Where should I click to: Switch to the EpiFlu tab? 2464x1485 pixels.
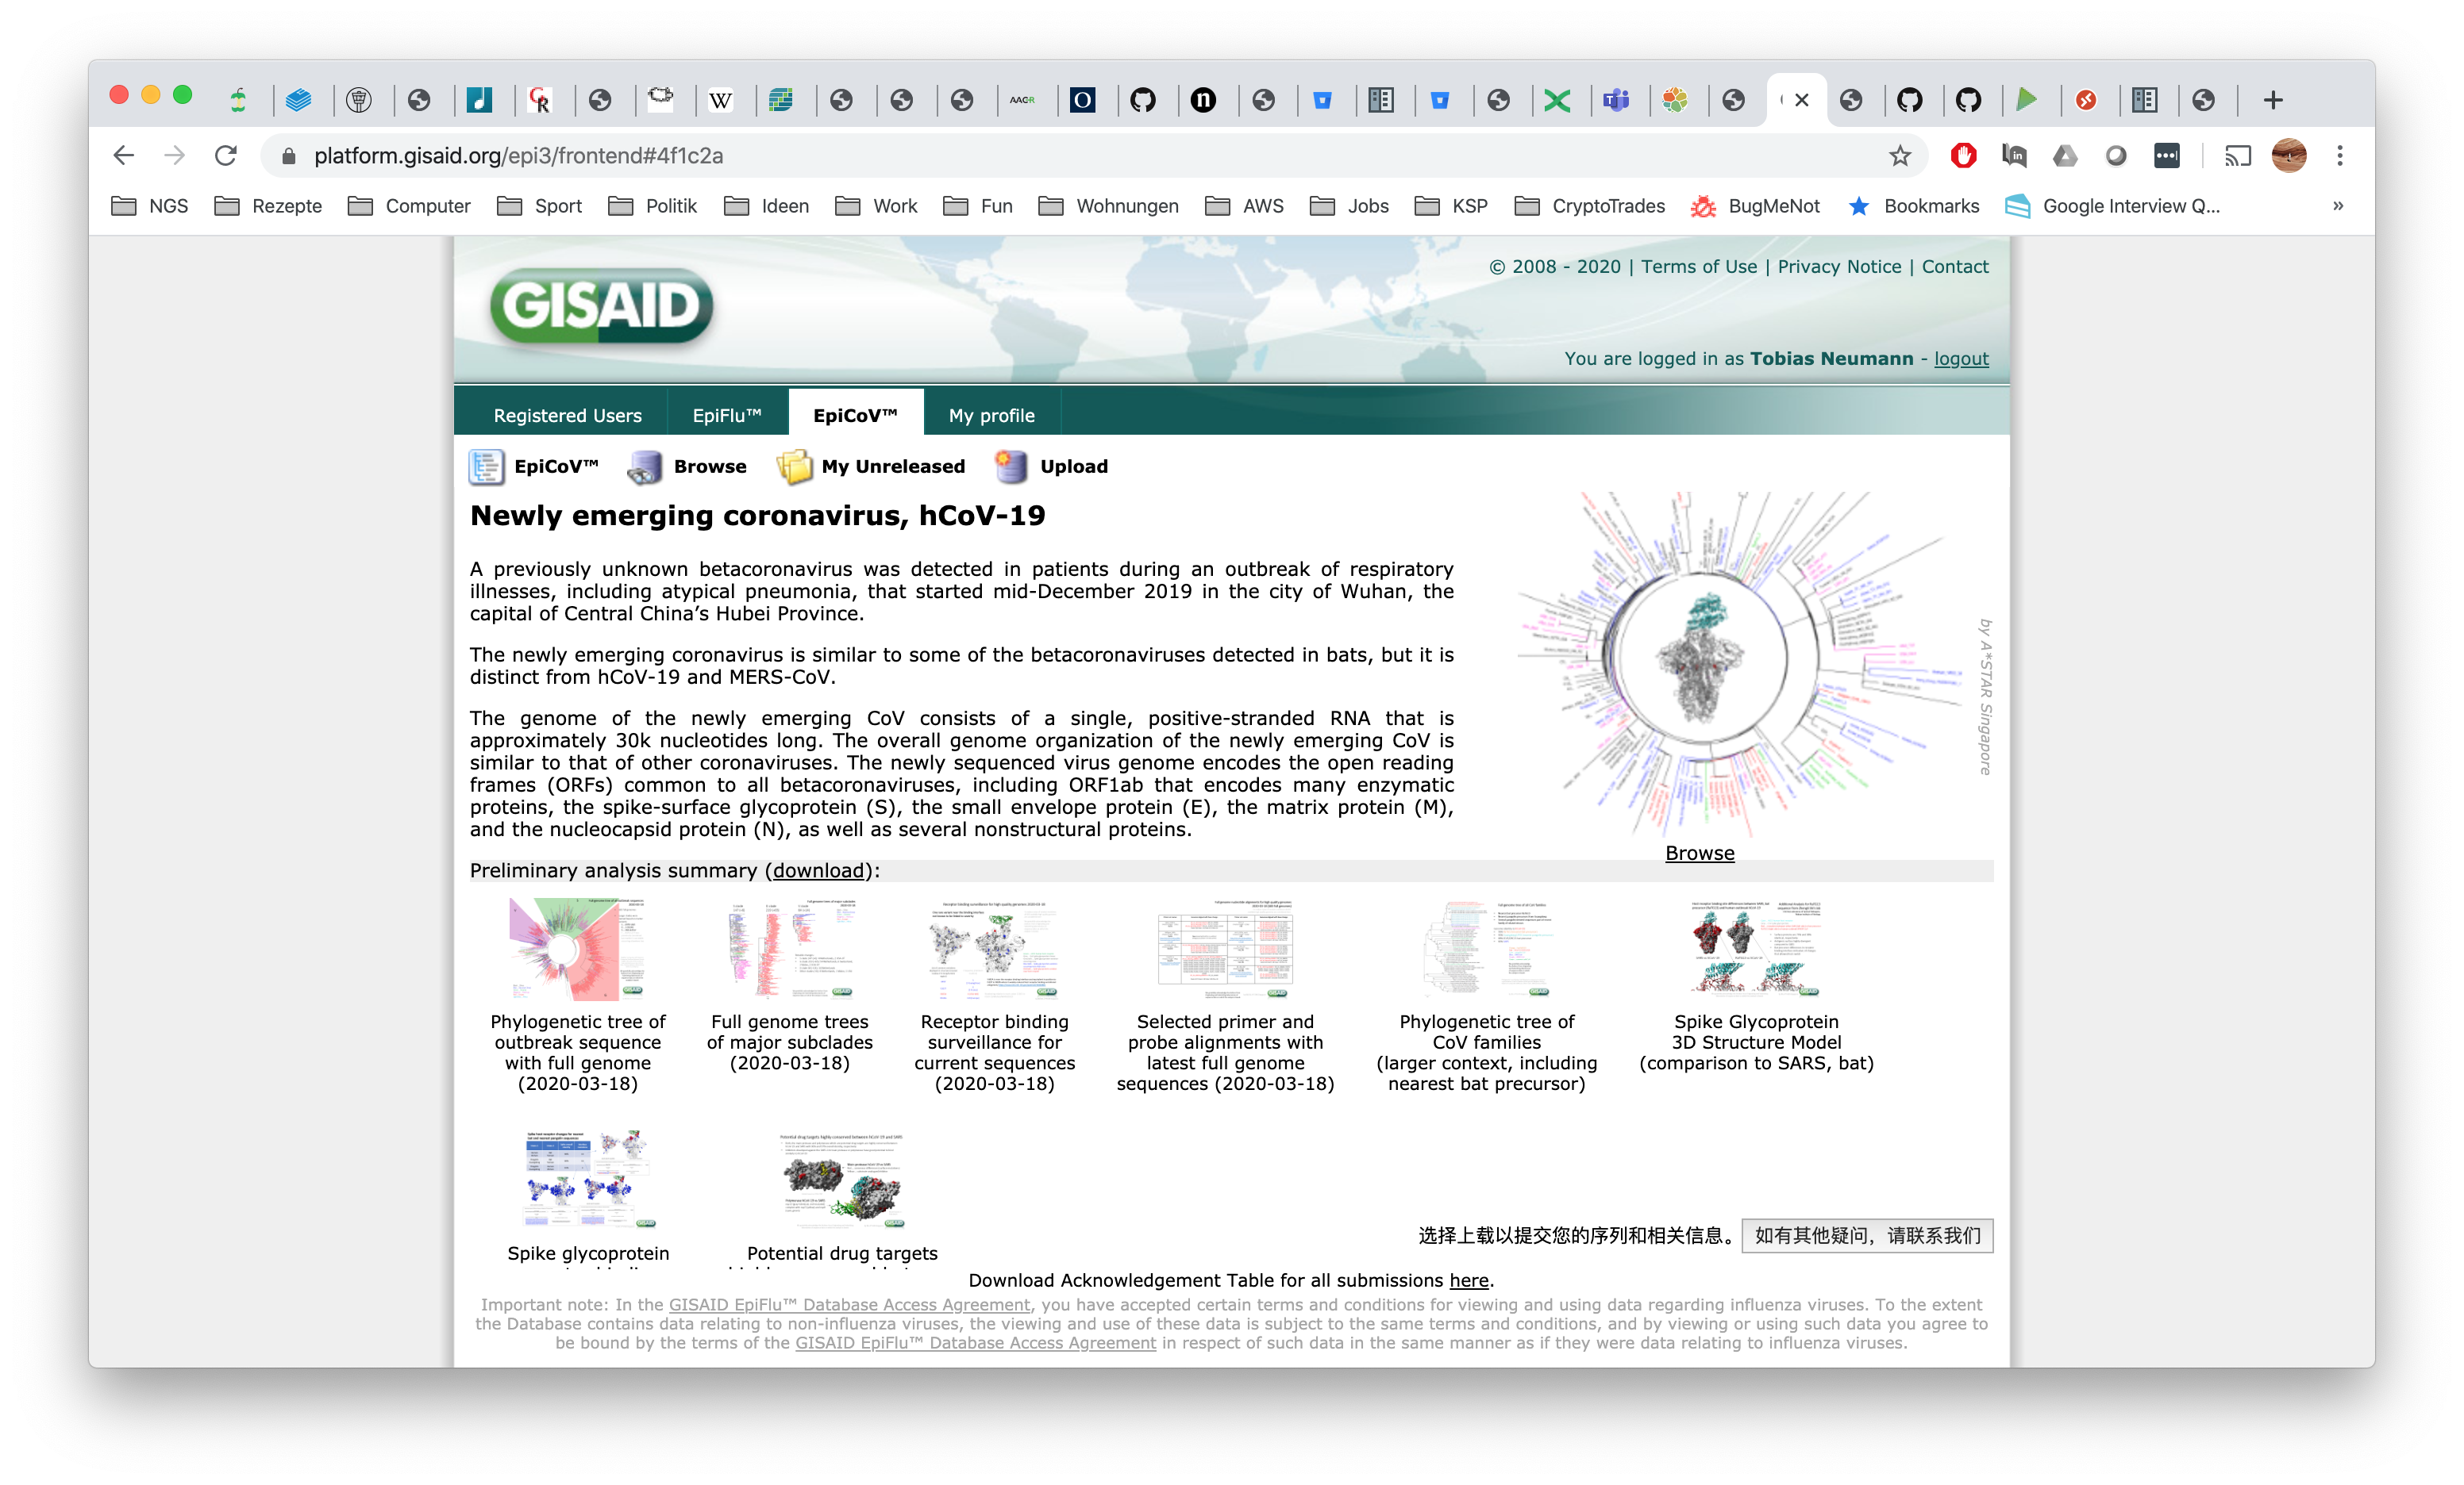click(x=728, y=414)
